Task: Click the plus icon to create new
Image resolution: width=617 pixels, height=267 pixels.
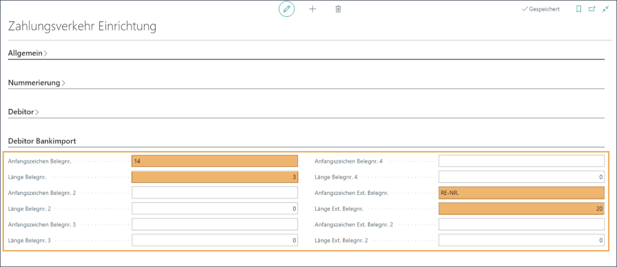Action: coord(313,9)
